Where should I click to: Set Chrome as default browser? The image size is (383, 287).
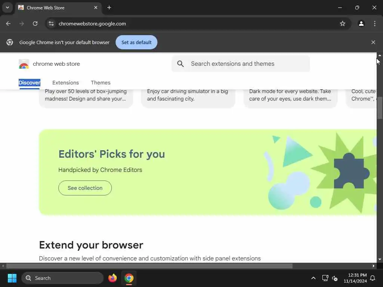pyautogui.click(x=136, y=42)
